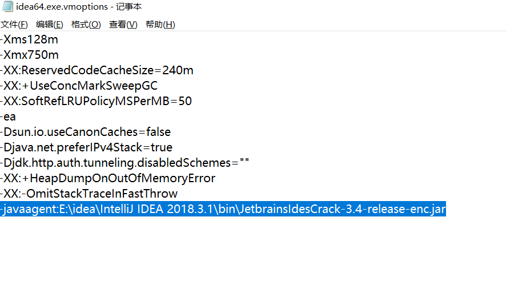
Task: Click on the -Xmx750m line
Action: click(x=30, y=55)
